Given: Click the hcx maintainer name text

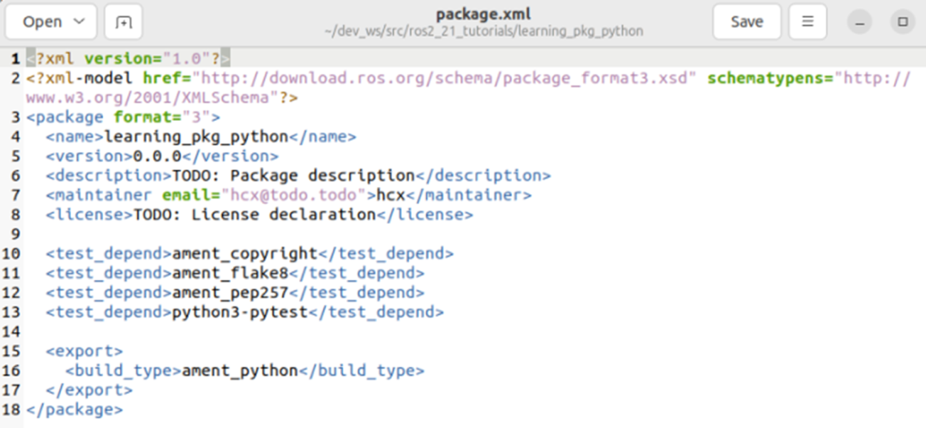Looking at the screenshot, I should [391, 195].
